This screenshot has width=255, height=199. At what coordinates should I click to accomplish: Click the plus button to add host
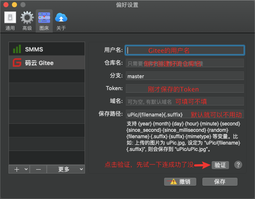17,169
